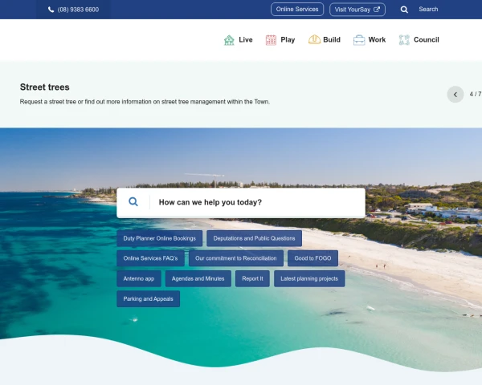Open Duty Planner Online Bookings
Viewport: 482px width, 385px height.
[x=159, y=238]
